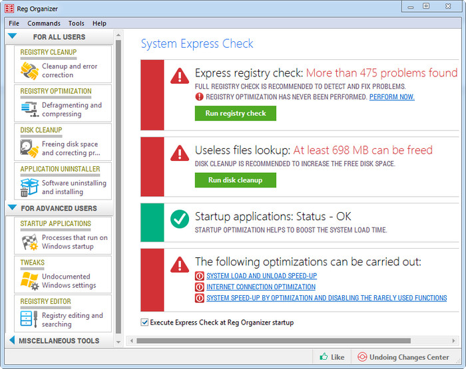Open the Registry Cleanup broom icon
Viewport: 466px width, 369px height.
pos(29,71)
